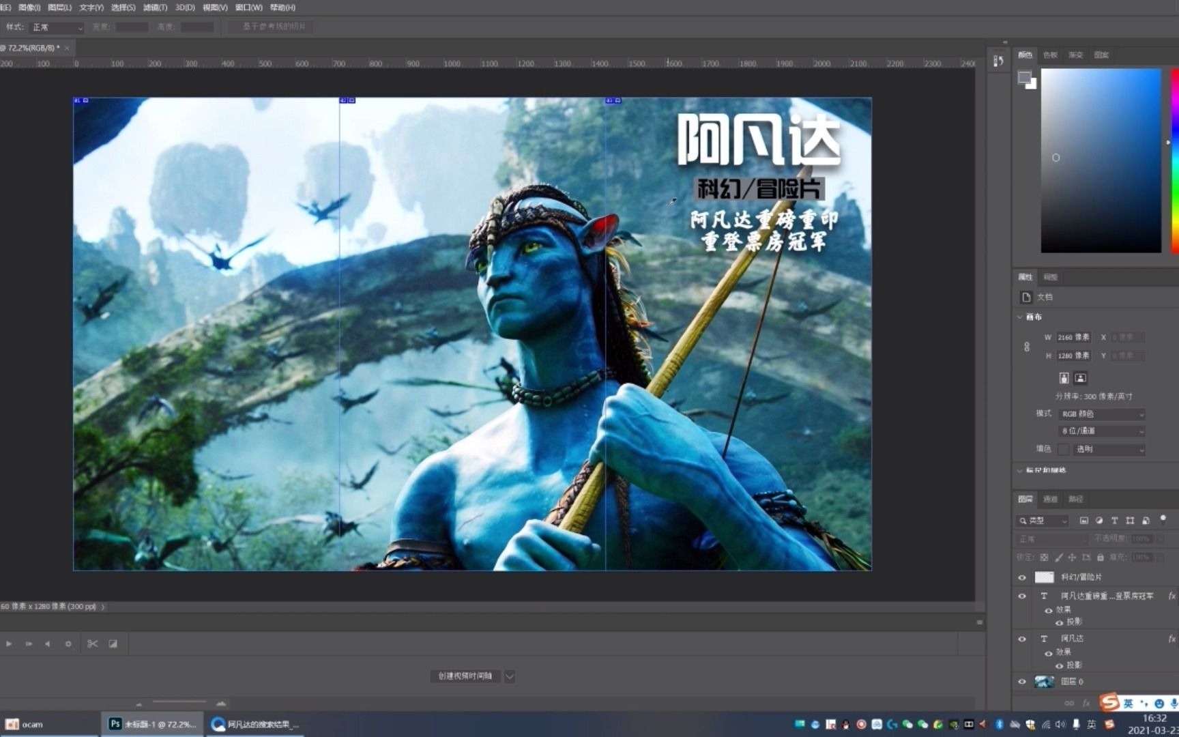Click lock transparent pixels icon
The image size is (1179, 737).
pyautogui.click(x=1045, y=558)
